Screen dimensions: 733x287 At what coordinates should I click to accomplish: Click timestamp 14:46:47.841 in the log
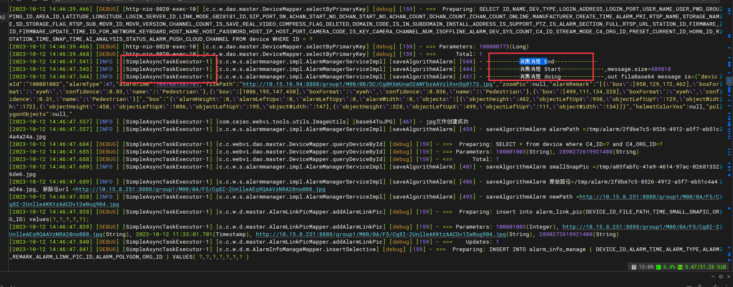[69, 249]
